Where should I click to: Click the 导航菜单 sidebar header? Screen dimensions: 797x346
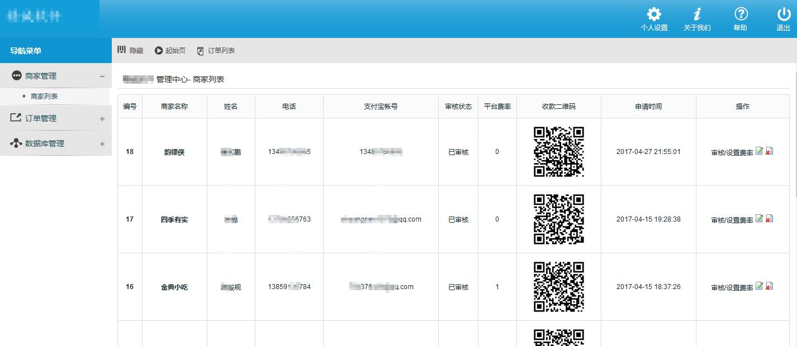point(56,51)
